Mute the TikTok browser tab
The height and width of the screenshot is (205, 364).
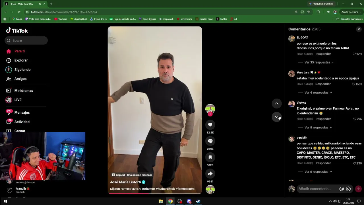pos(40,4)
